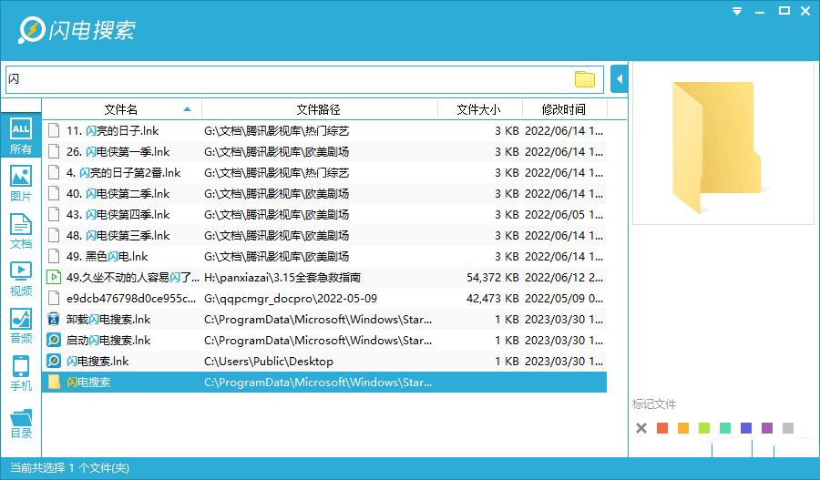
Task: Click path H:\panxiazai\3.15全套急救指南
Action: pos(282,278)
